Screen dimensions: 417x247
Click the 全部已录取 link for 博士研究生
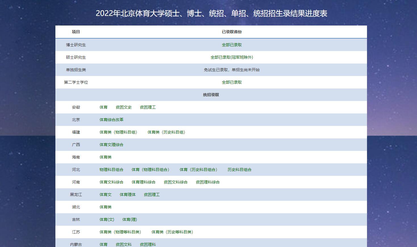coord(232,45)
